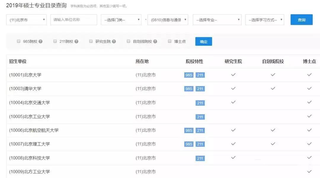The image size is (320, 178).
Task: Click the 985 badge in 北京大学 row
Action: coord(189,75)
